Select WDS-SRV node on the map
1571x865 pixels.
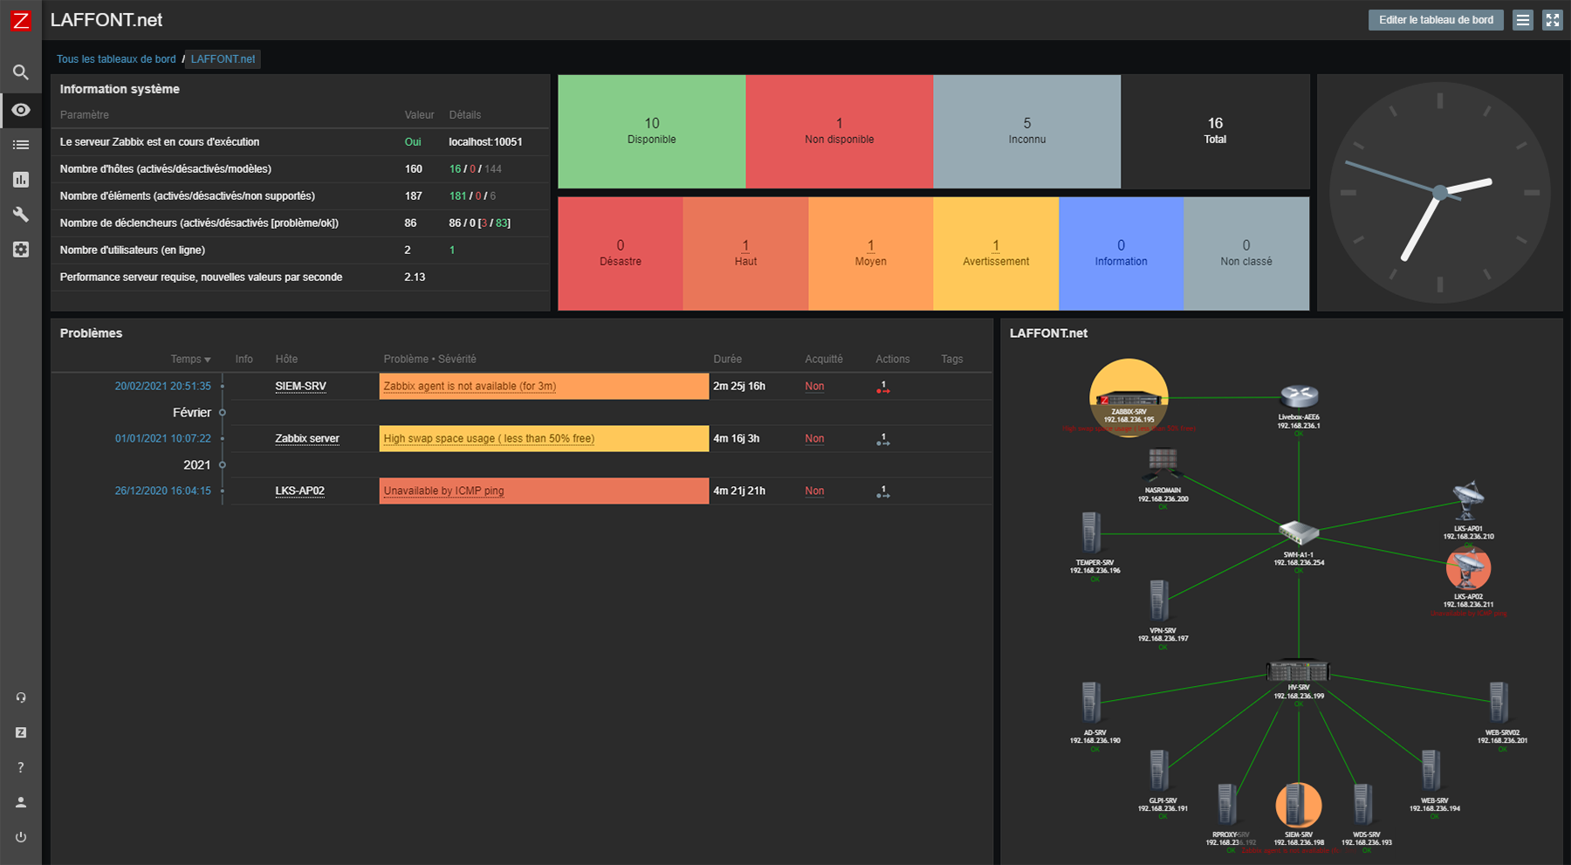pos(1363,805)
